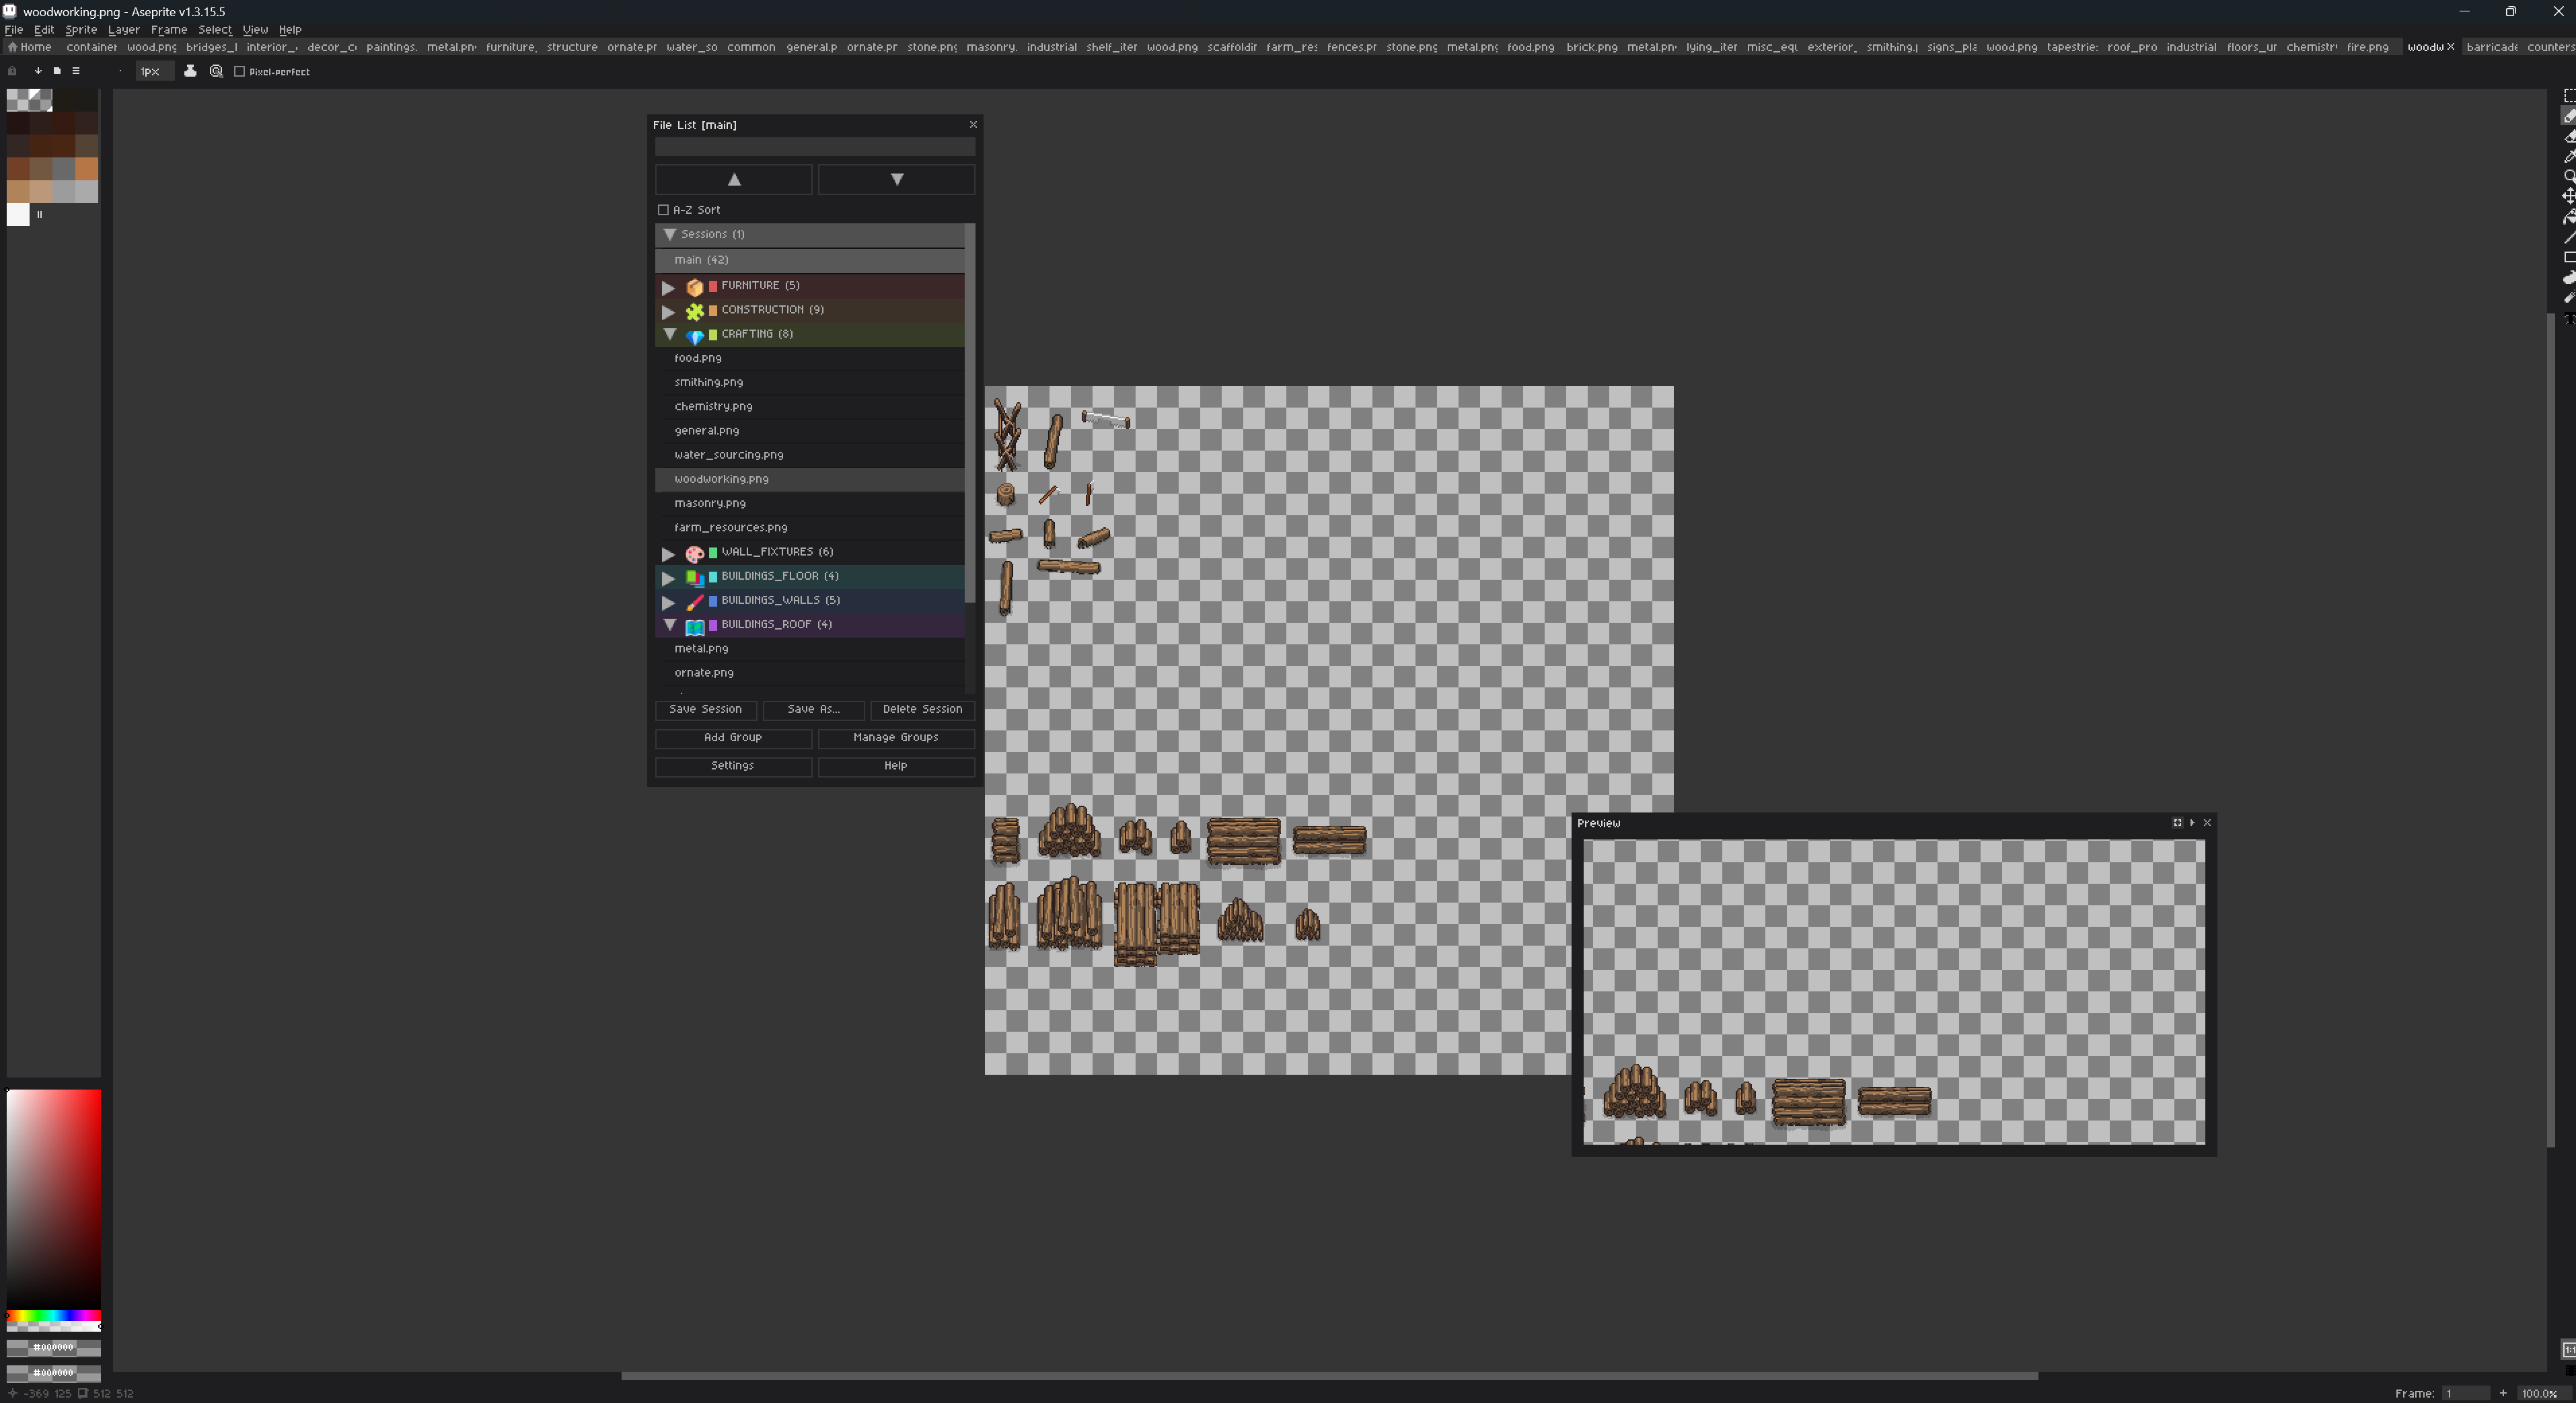Center the Preview window view icon

pos(2177,823)
